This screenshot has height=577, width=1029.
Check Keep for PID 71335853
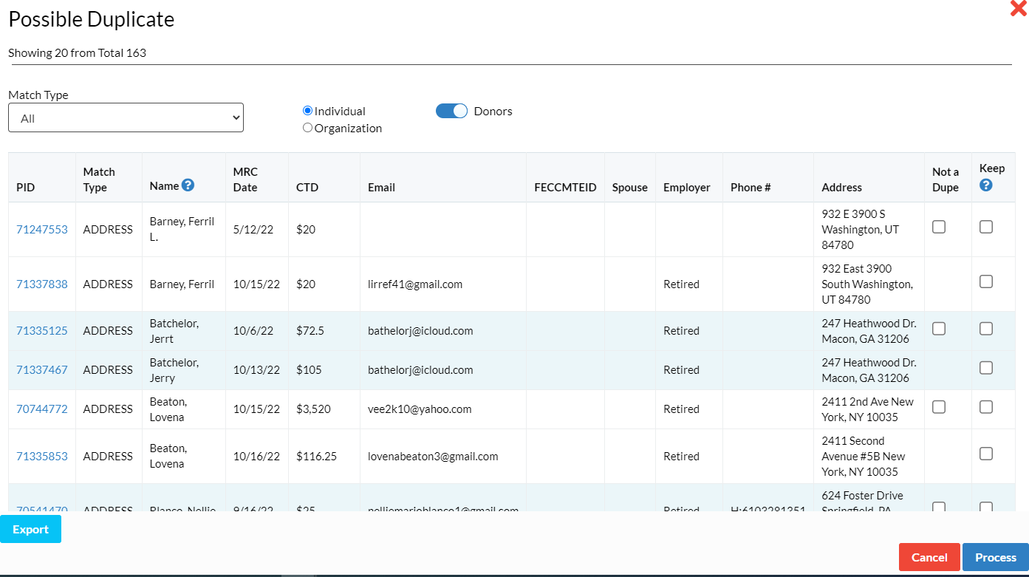[x=985, y=454]
